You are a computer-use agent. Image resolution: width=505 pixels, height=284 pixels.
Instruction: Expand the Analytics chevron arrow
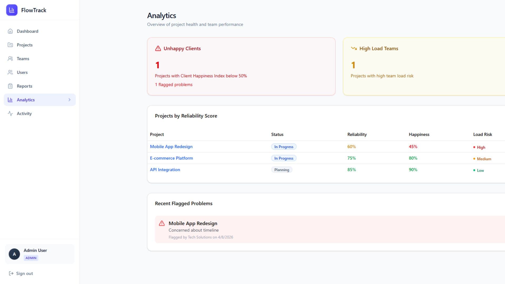pyautogui.click(x=69, y=100)
